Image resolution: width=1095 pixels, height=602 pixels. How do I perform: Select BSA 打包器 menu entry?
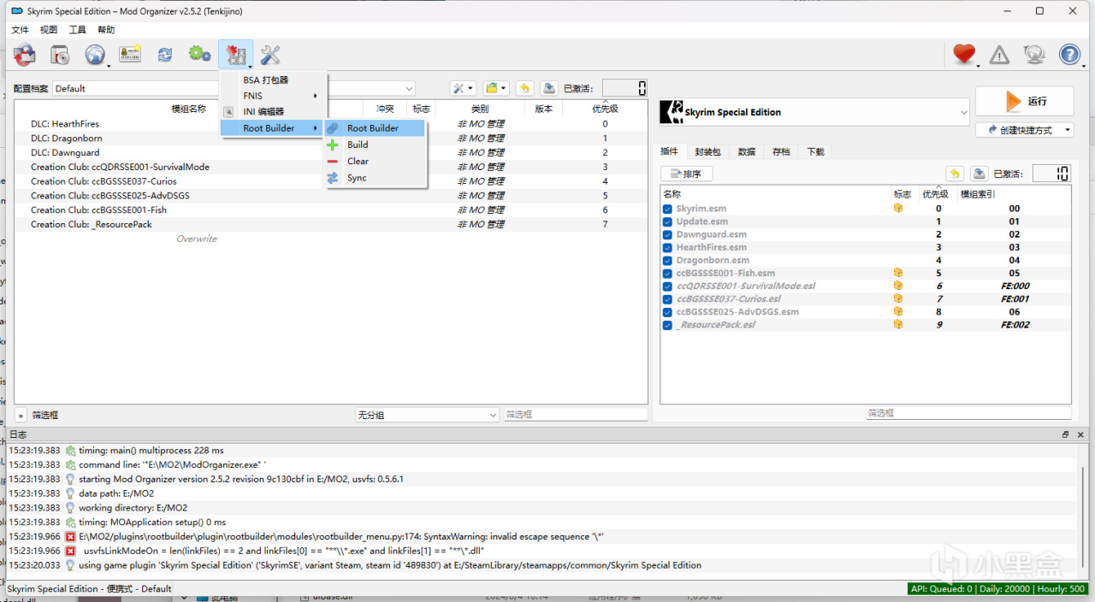pyautogui.click(x=272, y=80)
